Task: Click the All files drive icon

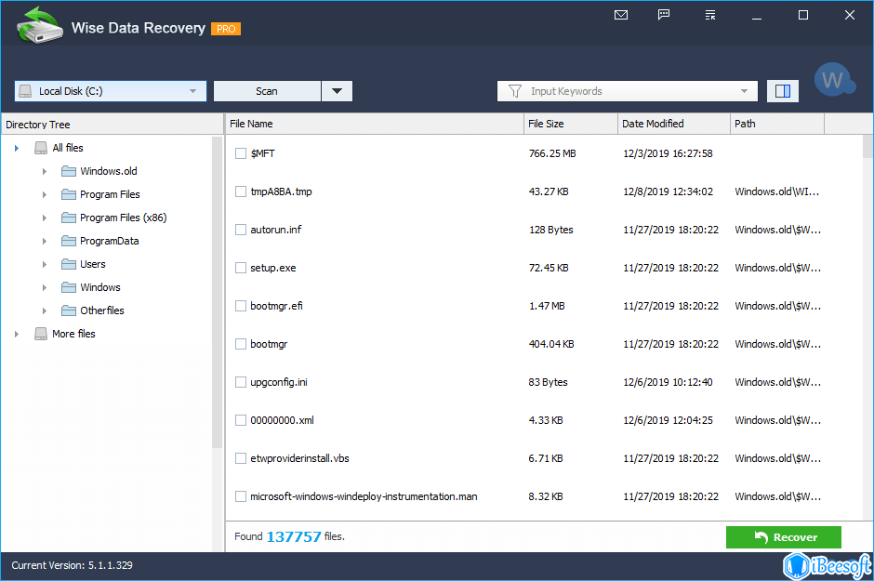Action: tap(41, 148)
